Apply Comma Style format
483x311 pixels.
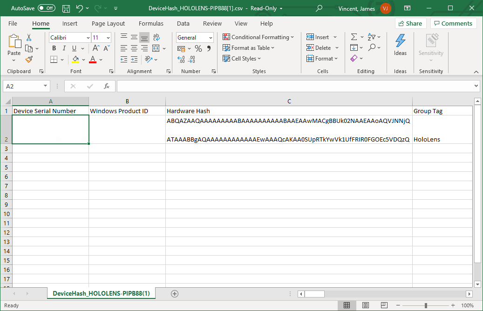pos(209,48)
